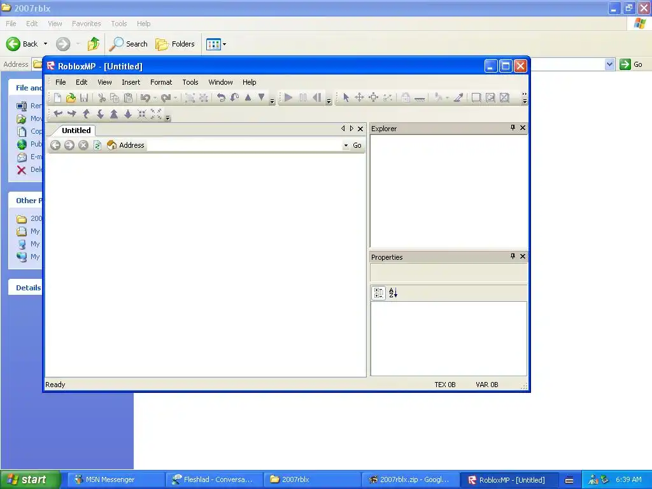Click the Pause button in RobloxMP toolbar
Image resolution: width=652 pixels, height=489 pixels.
pyautogui.click(x=302, y=97)
